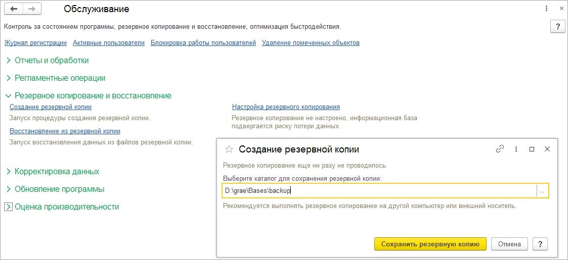This screenshot has width=568, height=260.
Task: Click the backup folder path field
Action: [379, 191]
